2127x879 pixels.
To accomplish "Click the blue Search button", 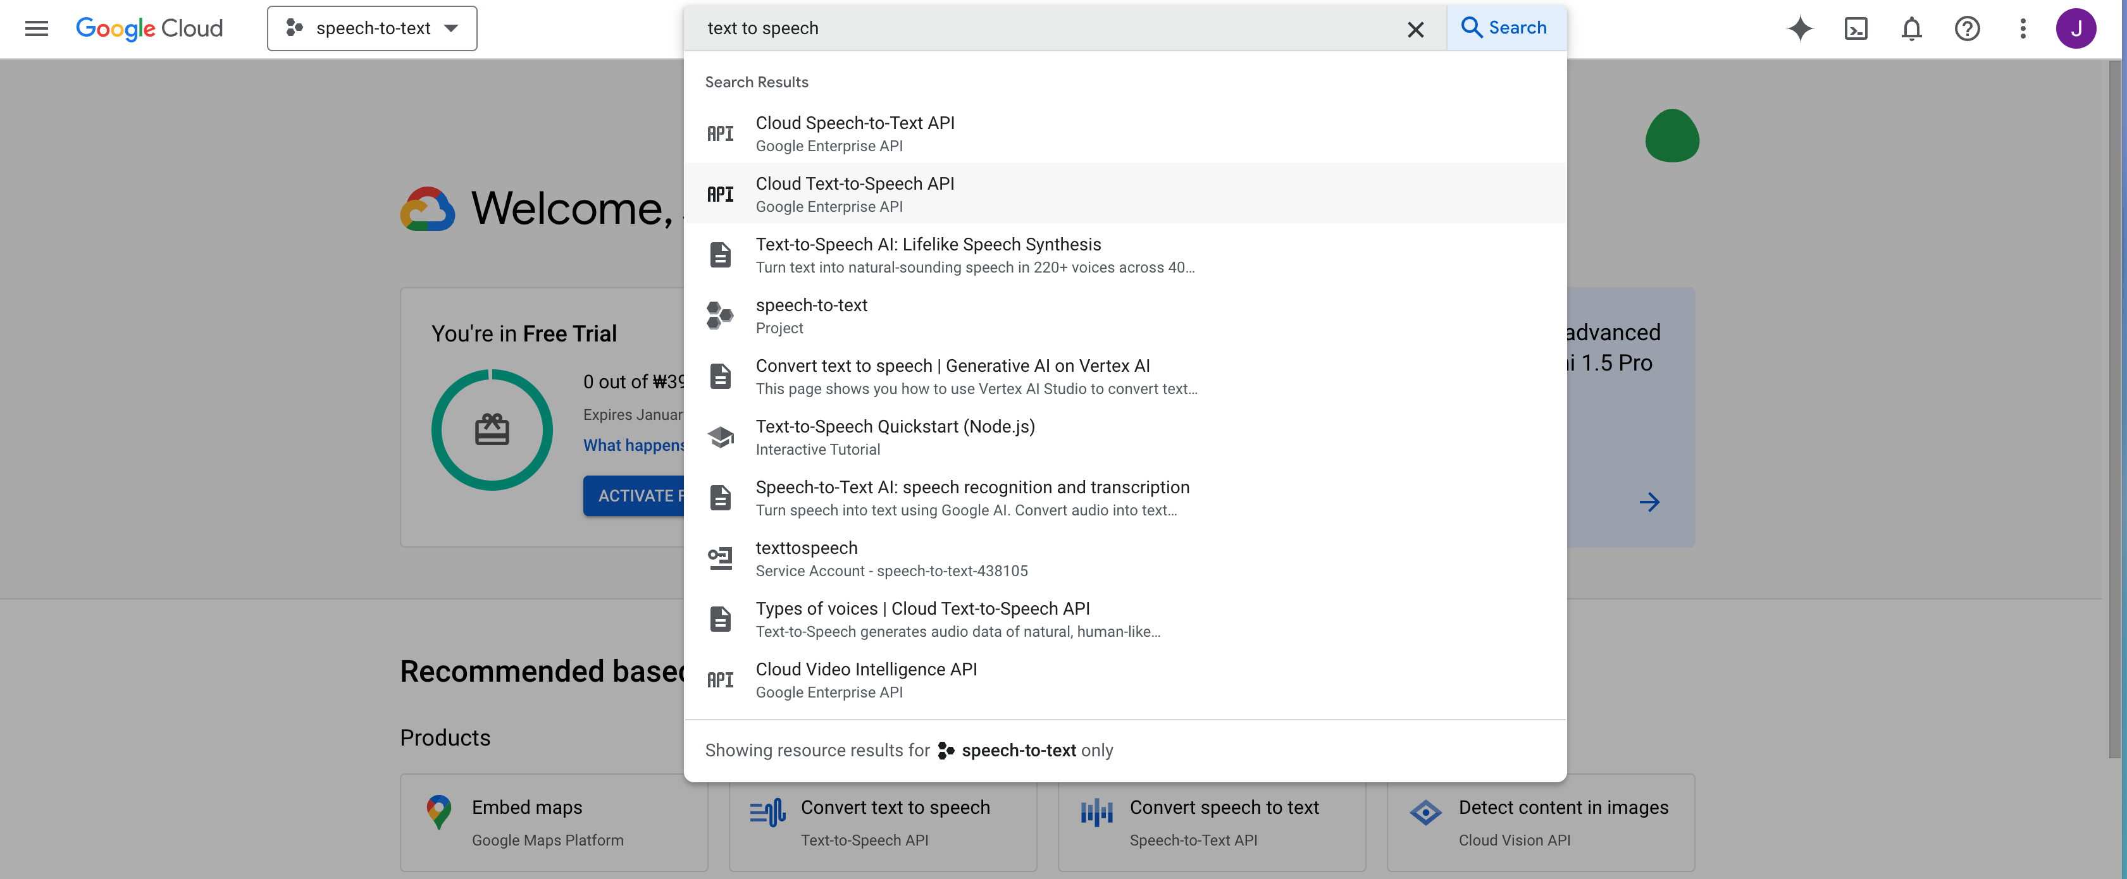I will point(1505,28).
